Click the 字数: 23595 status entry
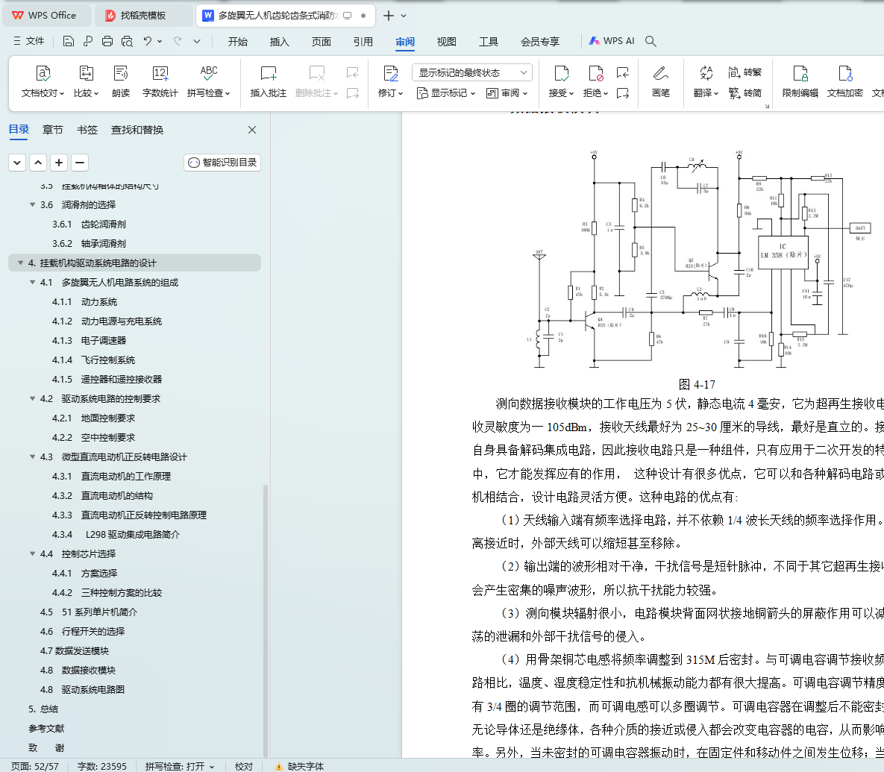The height and width of the screenshot is (772, 884). 101,766
